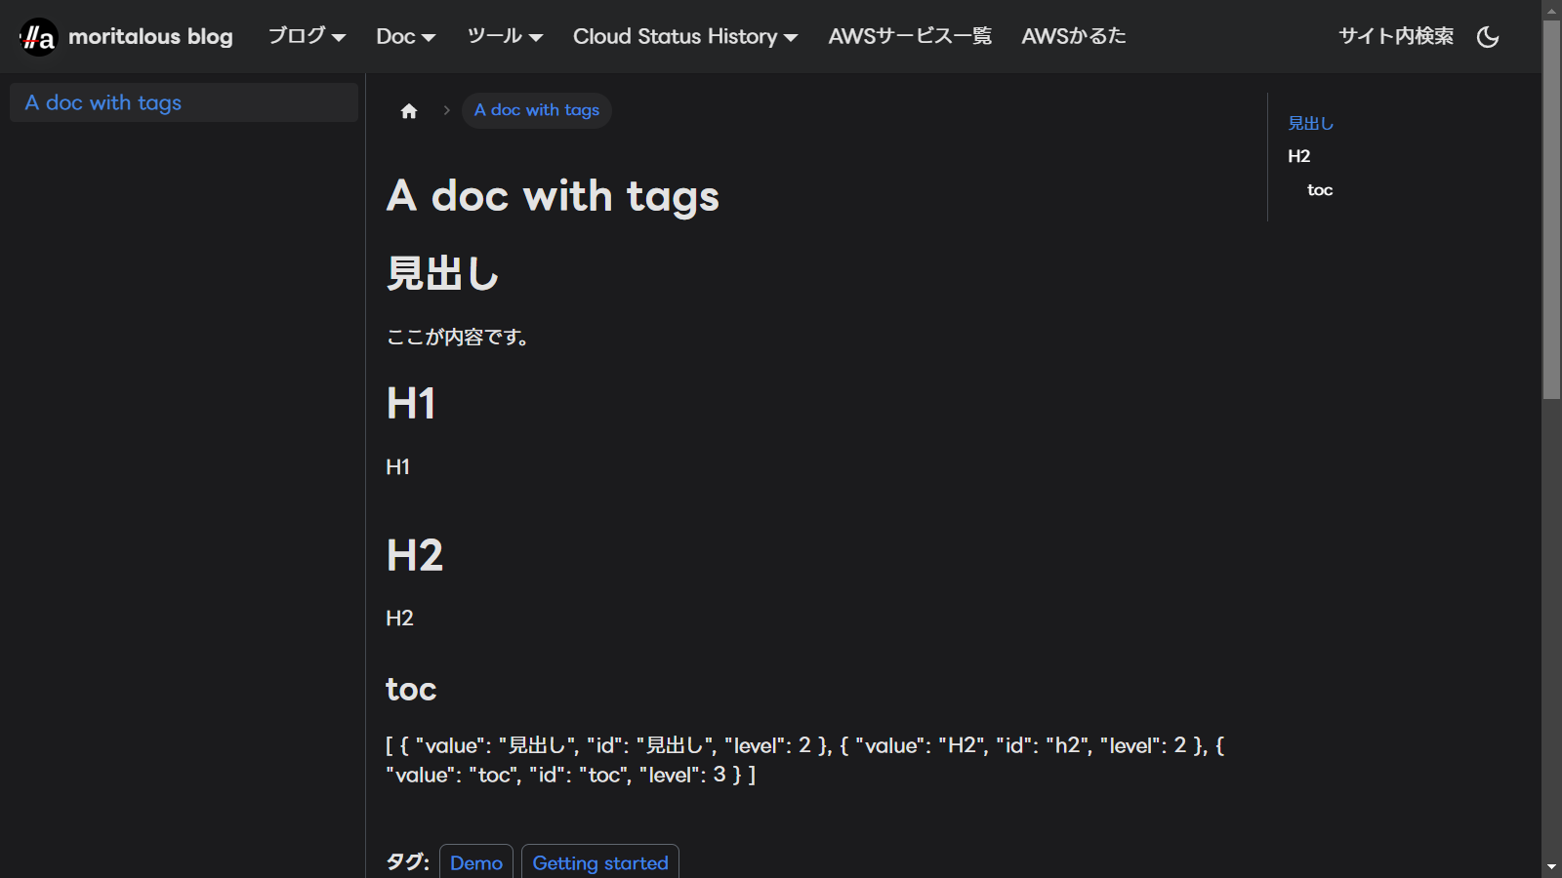
Task: Jump to H2 in table of contents
Action: [x=1298, y=156]
